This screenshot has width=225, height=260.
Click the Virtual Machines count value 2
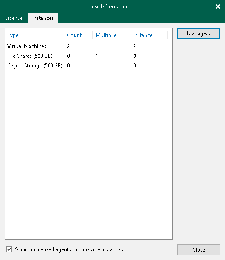[68, 46]
